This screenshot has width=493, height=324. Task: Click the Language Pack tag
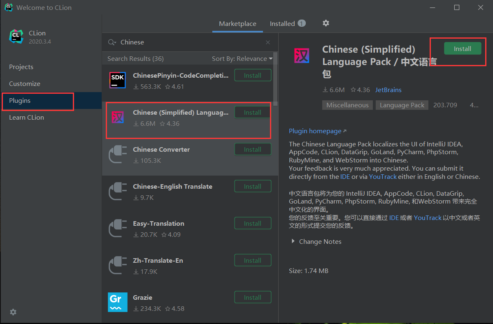point(402,105)
